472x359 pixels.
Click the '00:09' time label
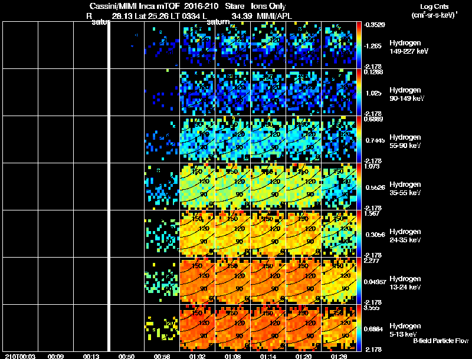pyautogui.click(x=55, y=356)
